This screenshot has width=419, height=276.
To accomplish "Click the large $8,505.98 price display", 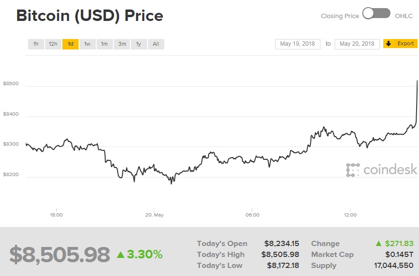I will [58, 255].
